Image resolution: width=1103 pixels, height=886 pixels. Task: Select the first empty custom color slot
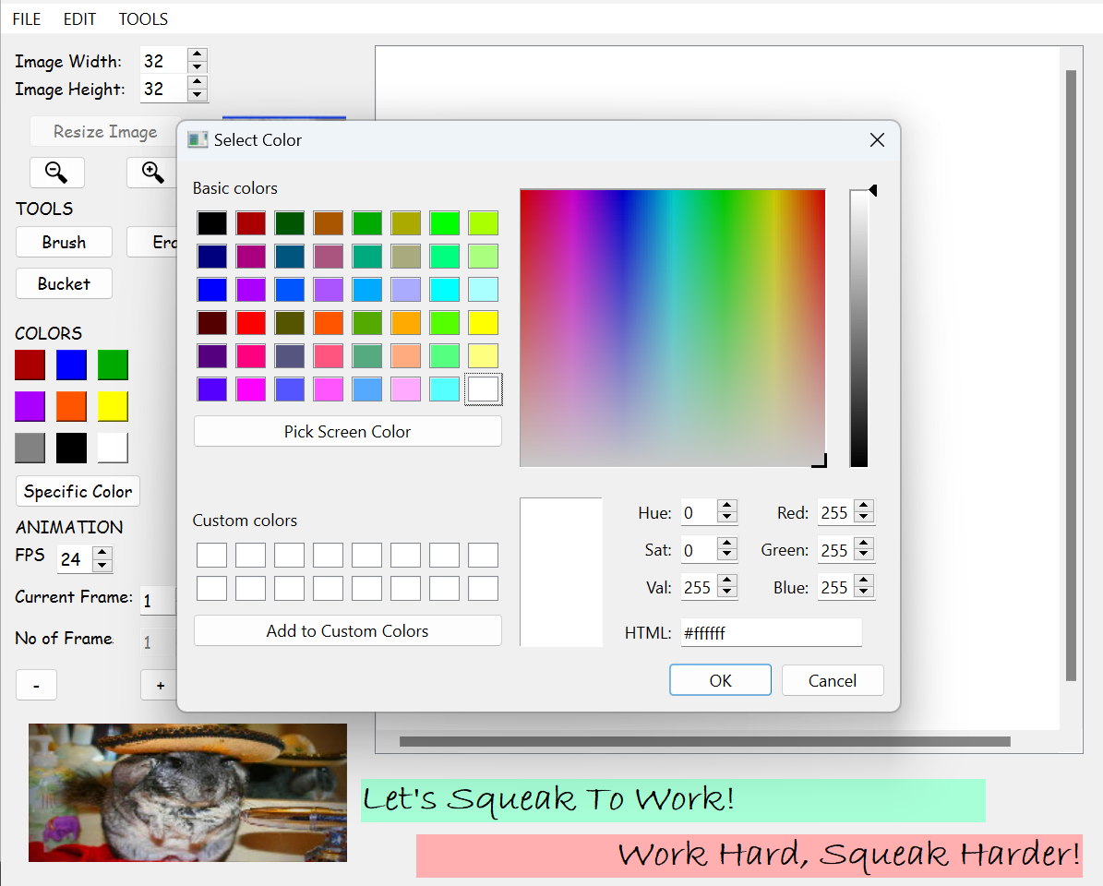tap(211, 556)
